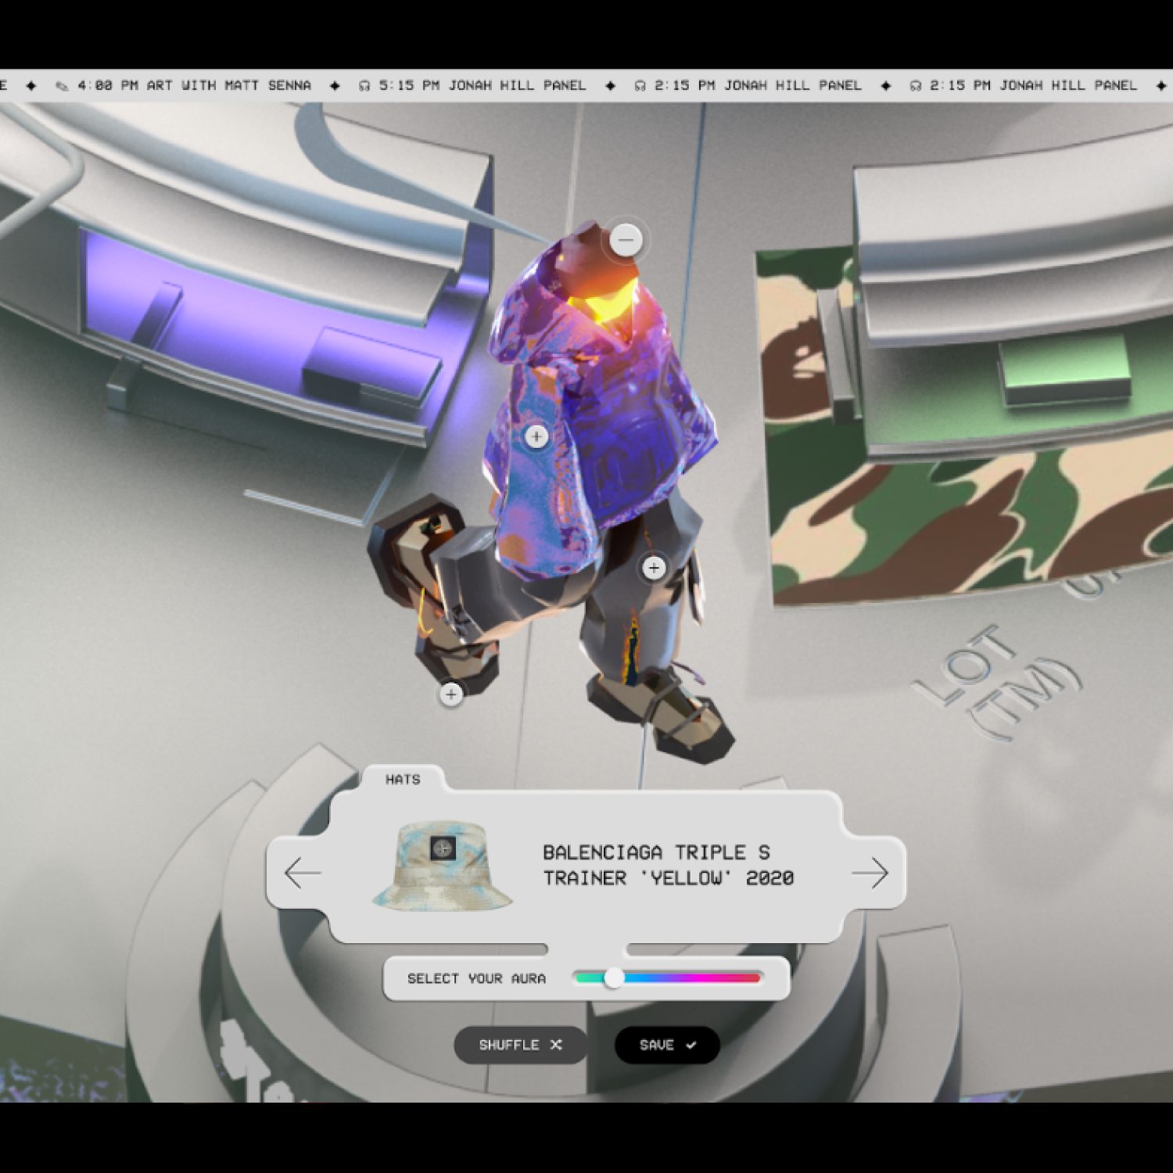Image resolution: width=1173 pixels, height=1173 pixels.
Task: Open the pants plus hotspot on leg
Action: [655, 568]
